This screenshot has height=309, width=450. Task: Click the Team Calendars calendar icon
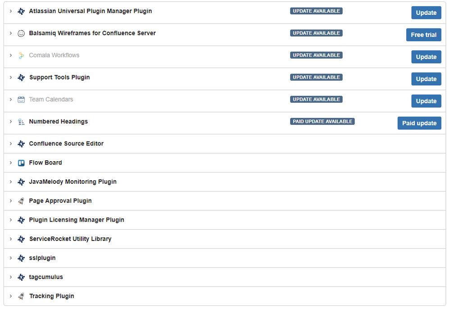pos(21,100)
